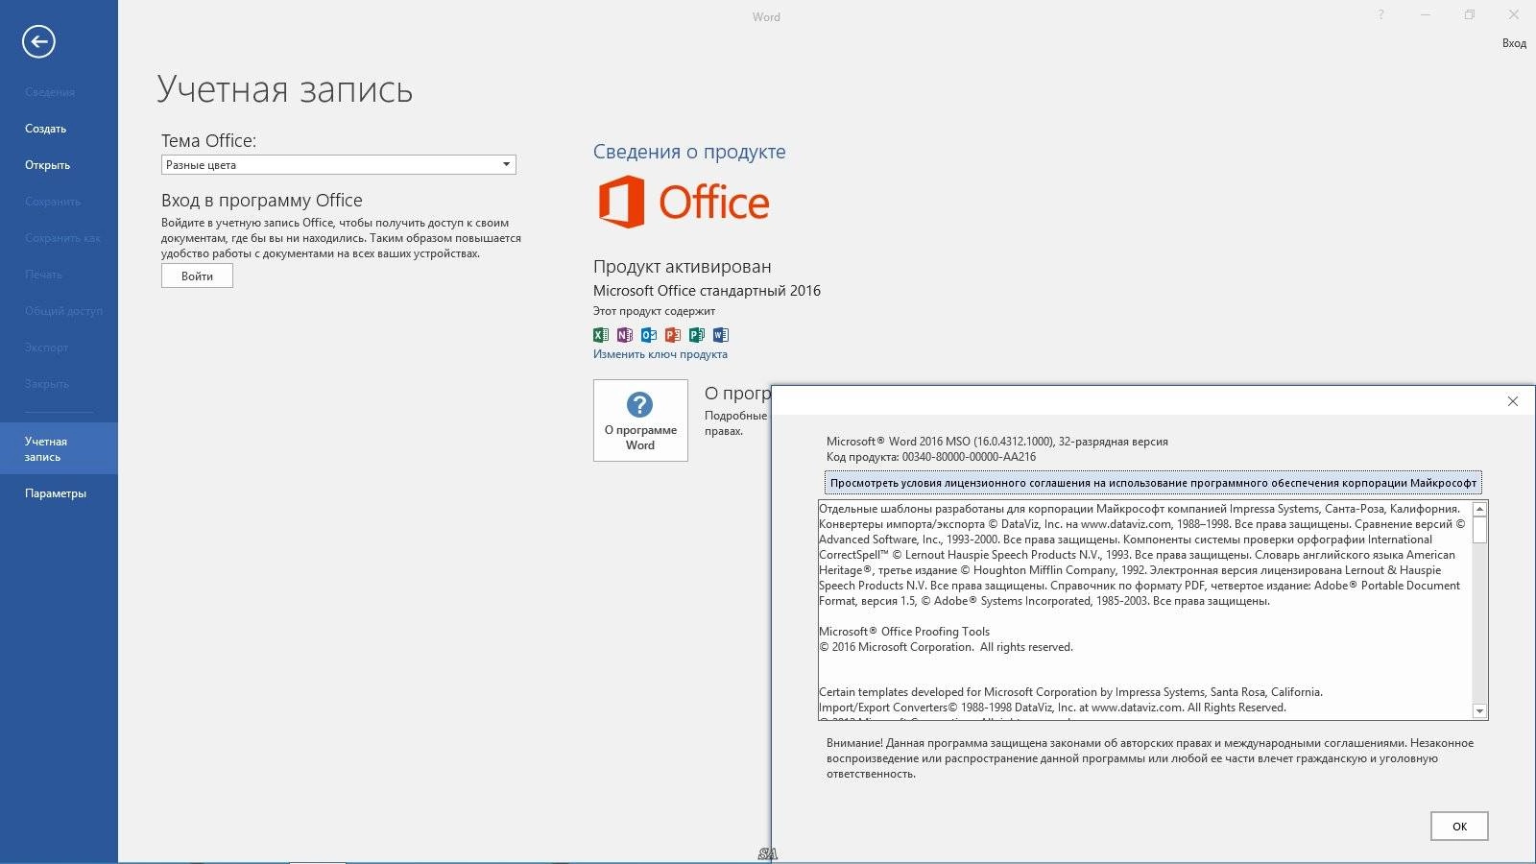Open Параметры in sidebar

[56, 493]
